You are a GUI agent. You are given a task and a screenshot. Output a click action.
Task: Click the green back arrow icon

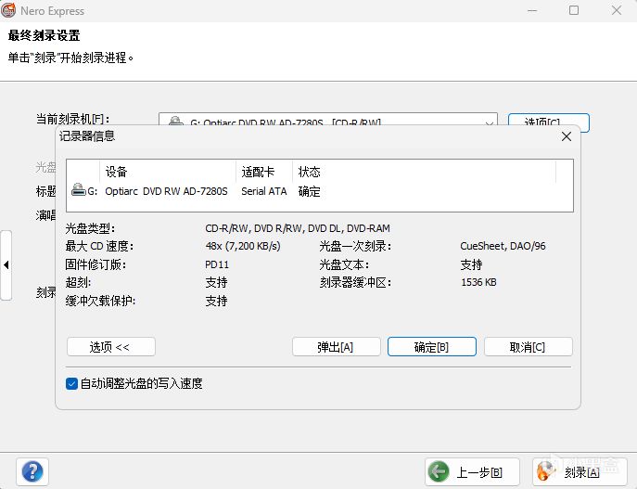[439, 471]
